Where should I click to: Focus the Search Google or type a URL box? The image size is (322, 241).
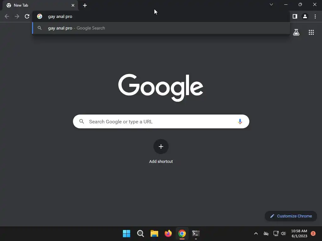(161, 121)
